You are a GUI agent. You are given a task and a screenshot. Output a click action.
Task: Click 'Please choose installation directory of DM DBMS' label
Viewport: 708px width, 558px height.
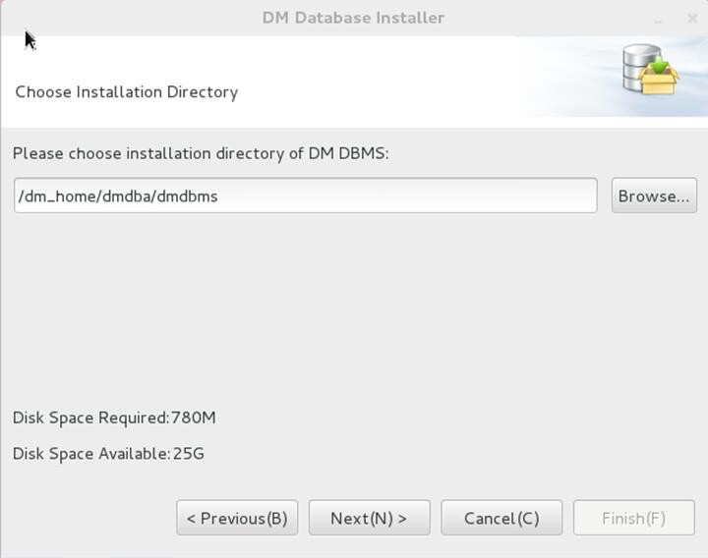pos(201,153)
